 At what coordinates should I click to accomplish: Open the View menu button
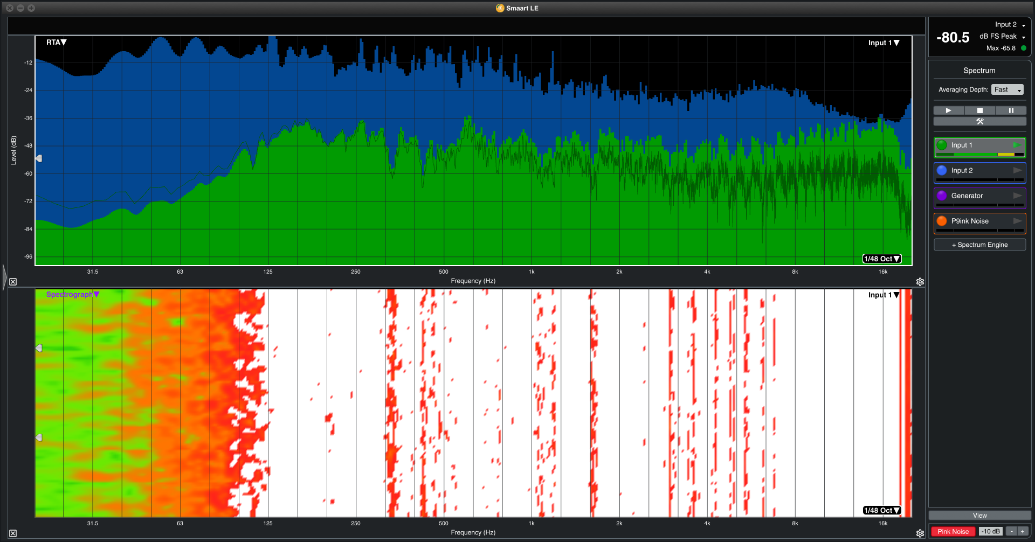point(980,516)
